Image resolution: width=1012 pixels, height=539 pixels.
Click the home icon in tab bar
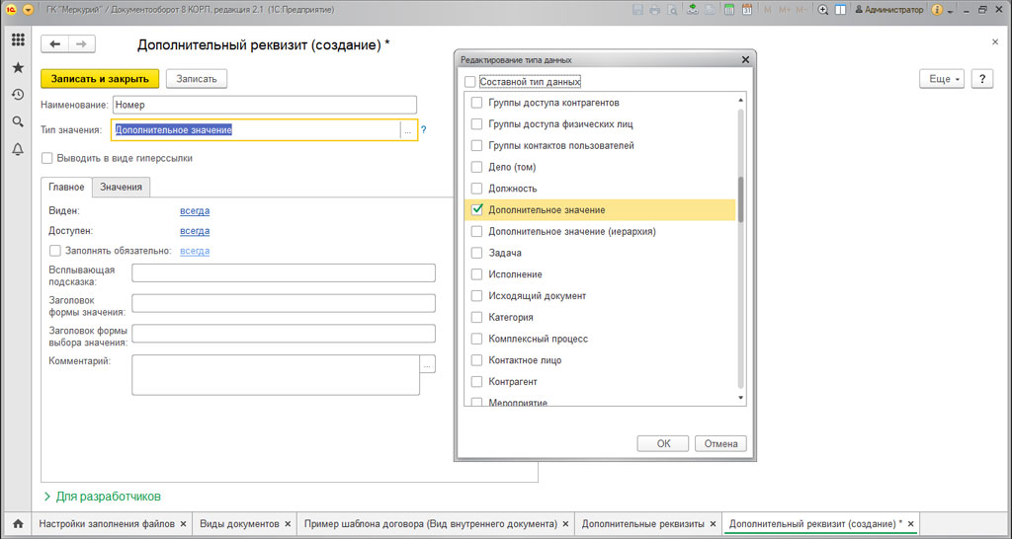pos(18,524)
